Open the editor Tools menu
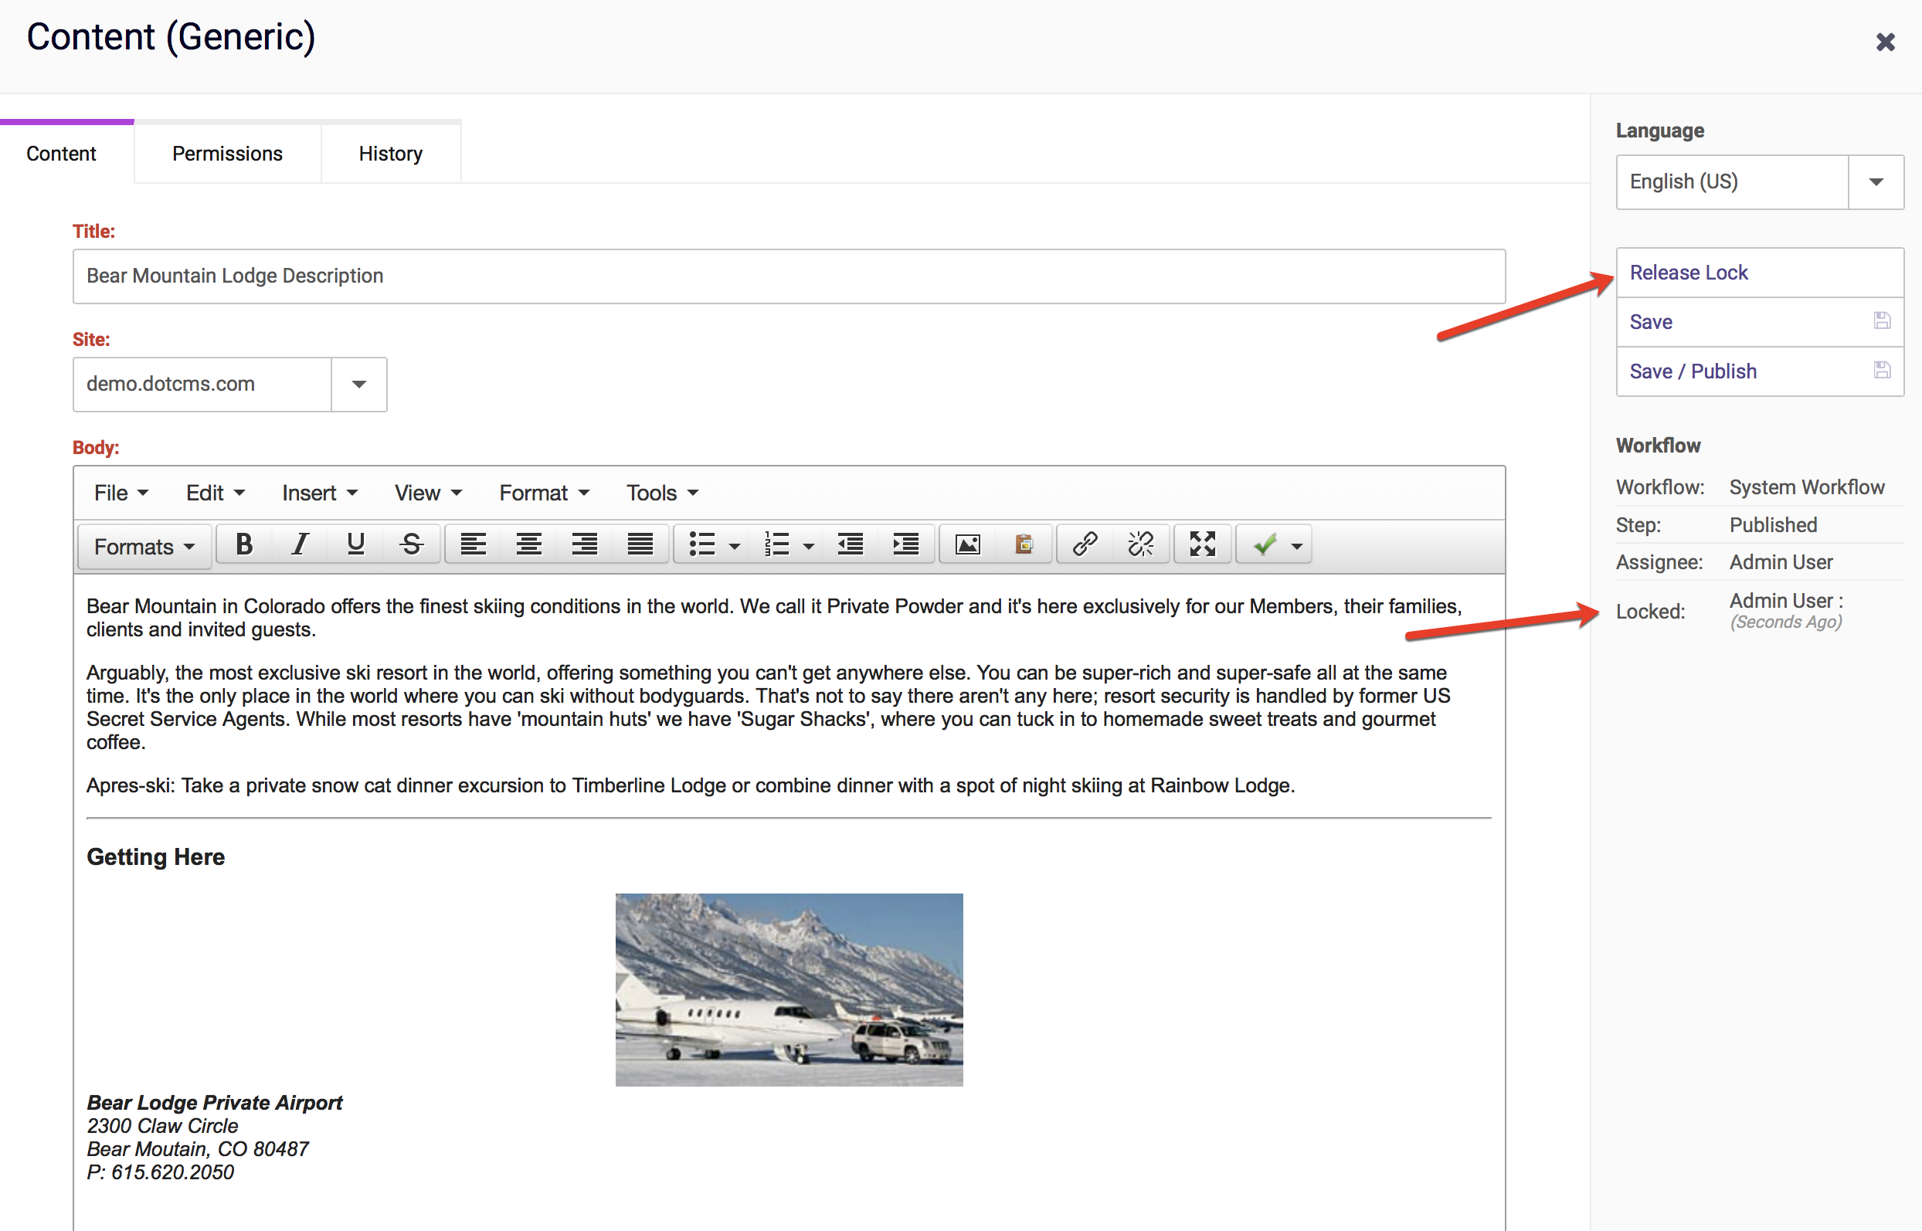This screenshot has width=1922, height=1231. 663,493
